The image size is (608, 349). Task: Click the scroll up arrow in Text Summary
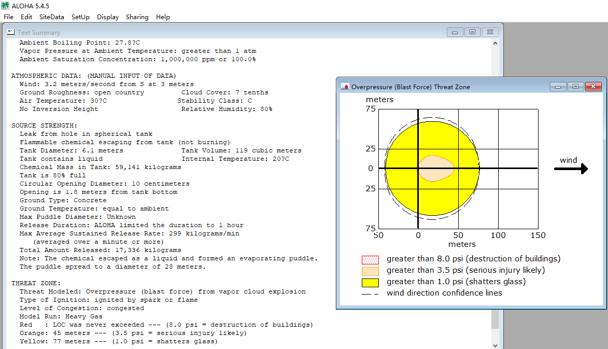click(495, 43)
